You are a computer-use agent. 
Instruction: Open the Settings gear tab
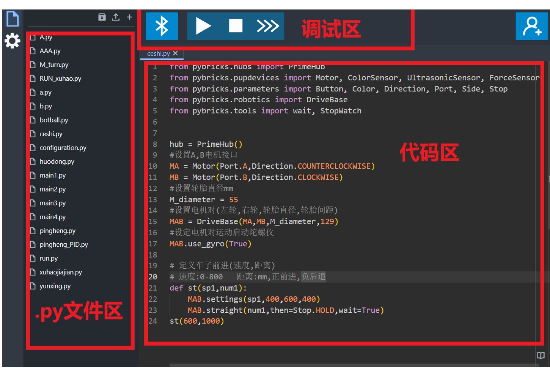[x=13, y=41]
